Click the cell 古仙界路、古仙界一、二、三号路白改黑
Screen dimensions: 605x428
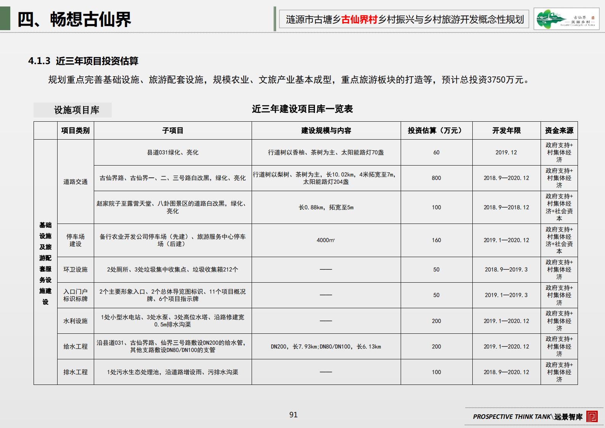173,178
